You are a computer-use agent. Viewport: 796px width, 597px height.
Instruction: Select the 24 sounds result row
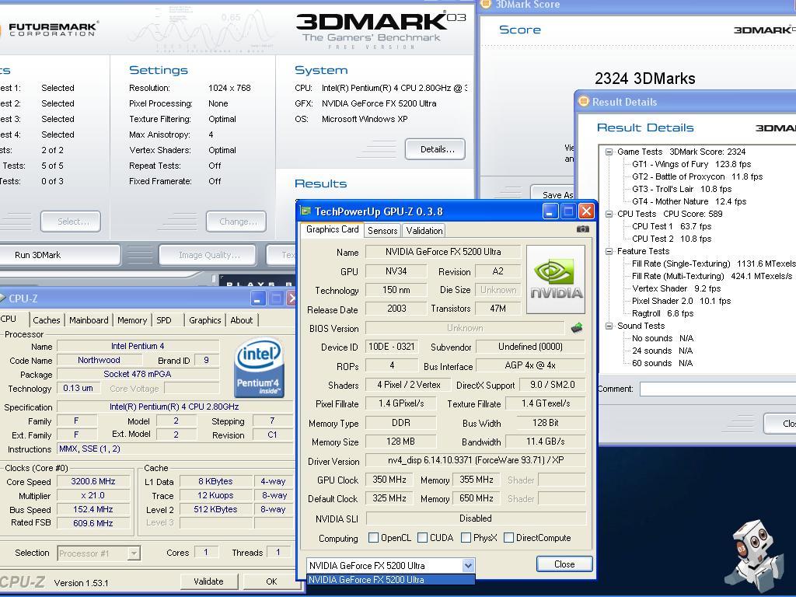662,351
